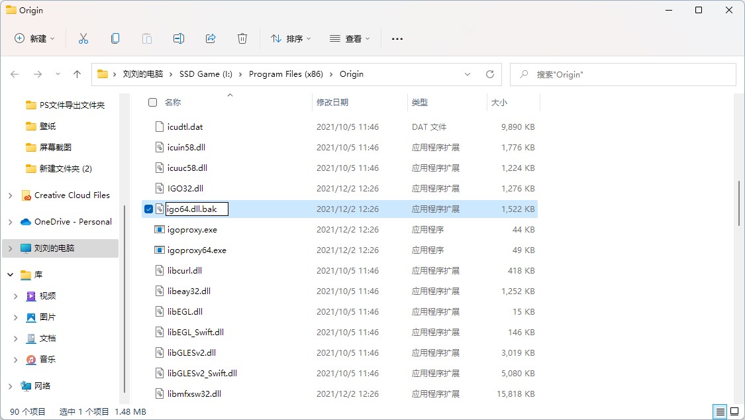Viewport: 745px width, 420px height.
Task: Sort by the 修改日期 column header
Action: [x=332, y=102]
